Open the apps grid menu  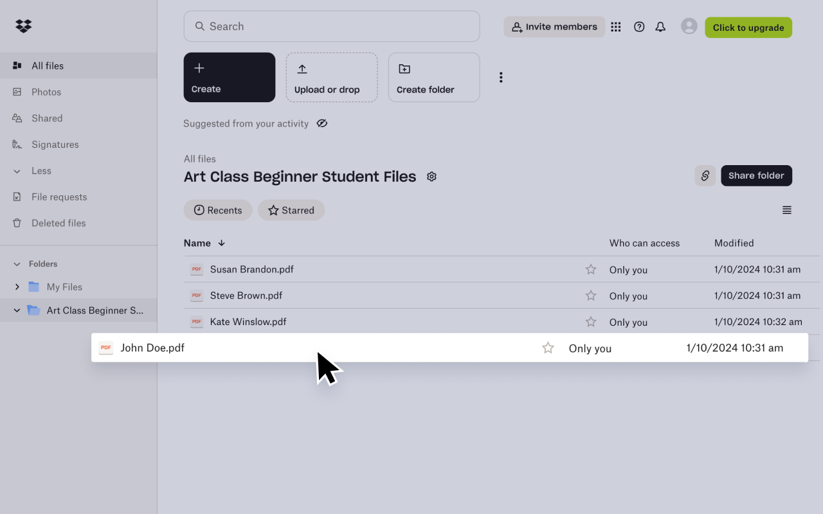tap(616, 27)
